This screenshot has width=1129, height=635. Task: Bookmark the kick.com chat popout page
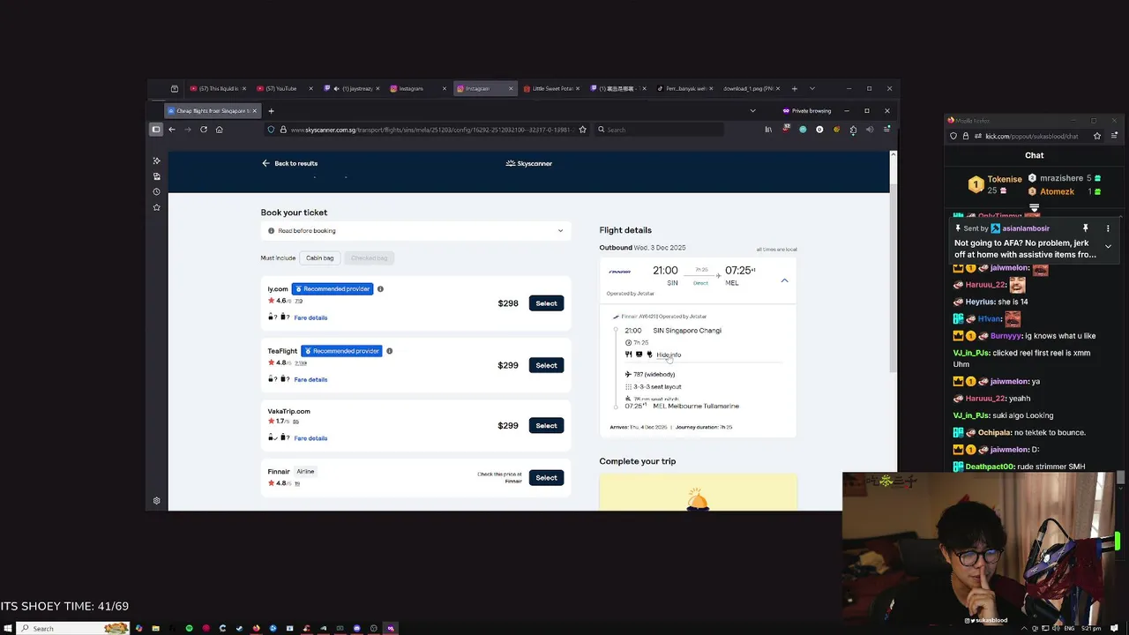1097,136
